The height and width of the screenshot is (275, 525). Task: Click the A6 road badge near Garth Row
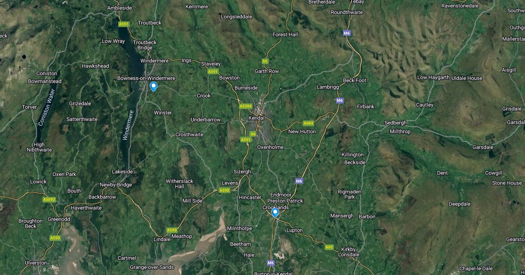pos(265,61)
